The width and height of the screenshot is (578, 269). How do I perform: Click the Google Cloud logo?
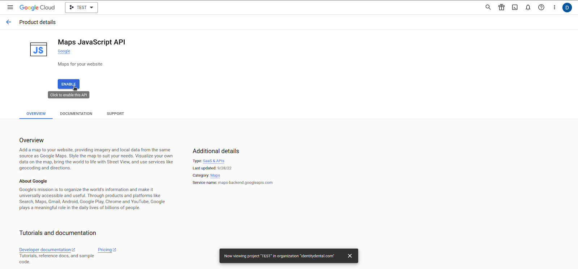point(37,8)
